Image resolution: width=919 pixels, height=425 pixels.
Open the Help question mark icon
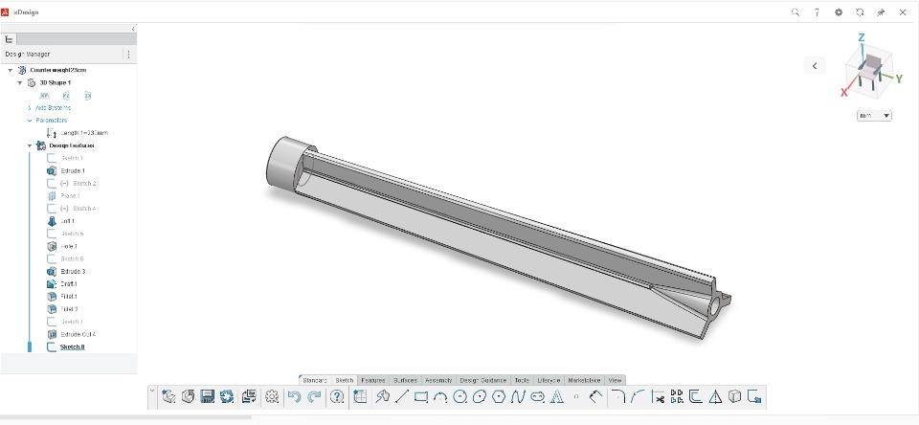point(337,397)
